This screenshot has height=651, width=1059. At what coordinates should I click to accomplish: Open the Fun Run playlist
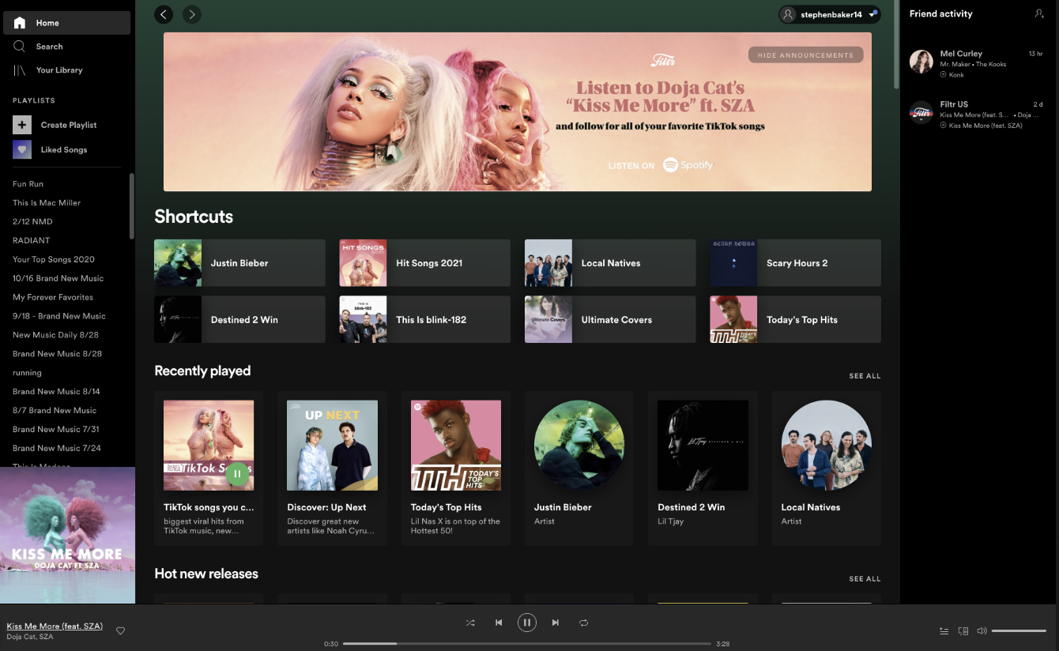[x=28, y=184]
